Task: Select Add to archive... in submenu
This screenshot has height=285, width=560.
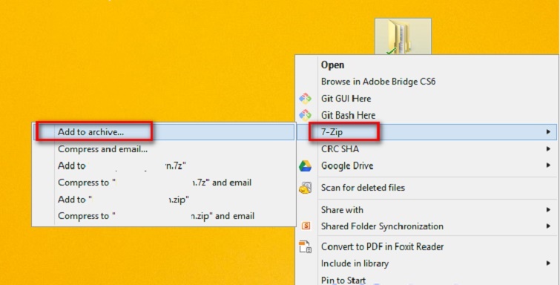Action: 164,132
